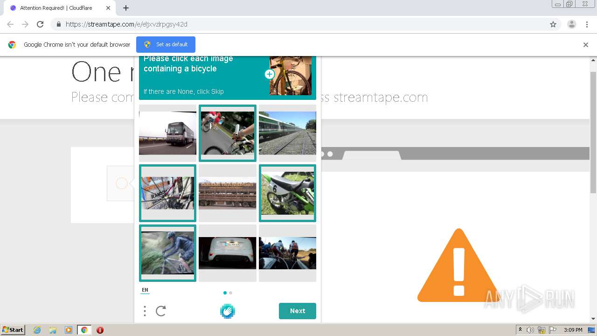Deselect the green dirt bike image
Viewport: 597px width, 336px height.
click(x=287, y=193)
